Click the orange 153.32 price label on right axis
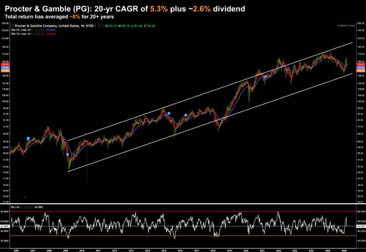This screenshot has height=252, width=366. [360, 70]
